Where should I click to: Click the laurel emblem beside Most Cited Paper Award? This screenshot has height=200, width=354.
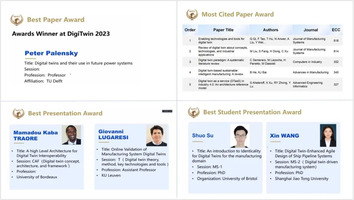pos(192,14)
